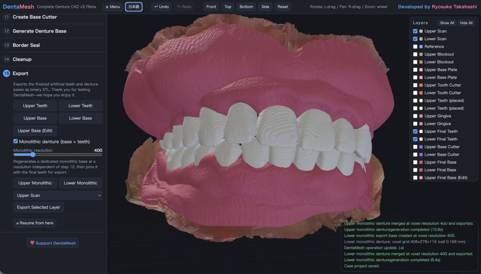Click the step 14 number circle icon
Image resolution: width=481 pixels, height=274 pixels.
(x=6, y=59)
